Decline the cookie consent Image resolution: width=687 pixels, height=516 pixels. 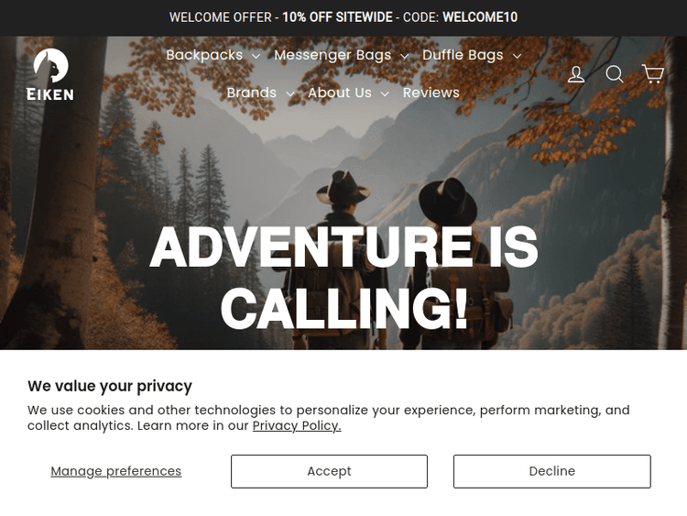tap(552, 471)
